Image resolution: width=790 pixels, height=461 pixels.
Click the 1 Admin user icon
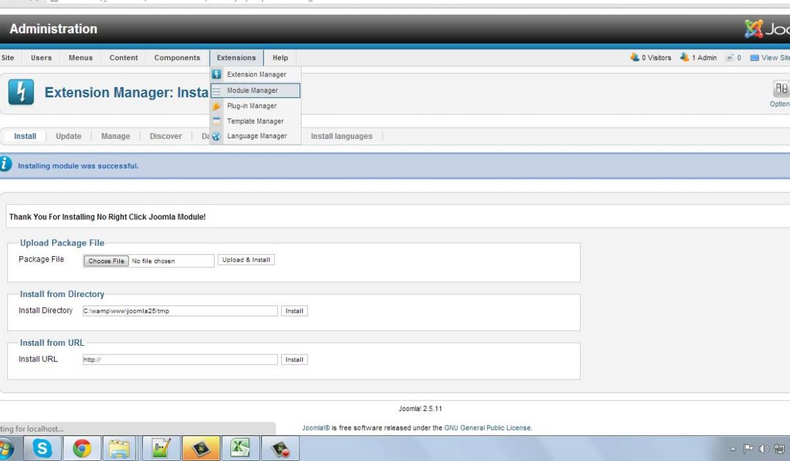[685, 58]
